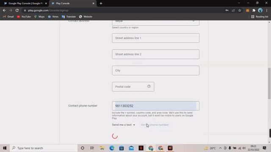This screenshot has width=271, height=152.
Task: Open the tab search chevron
Action: tap(239, 3)
